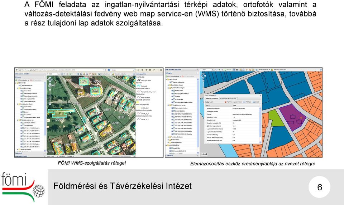Pan map right arrow in left map window

tap(52, 79)
